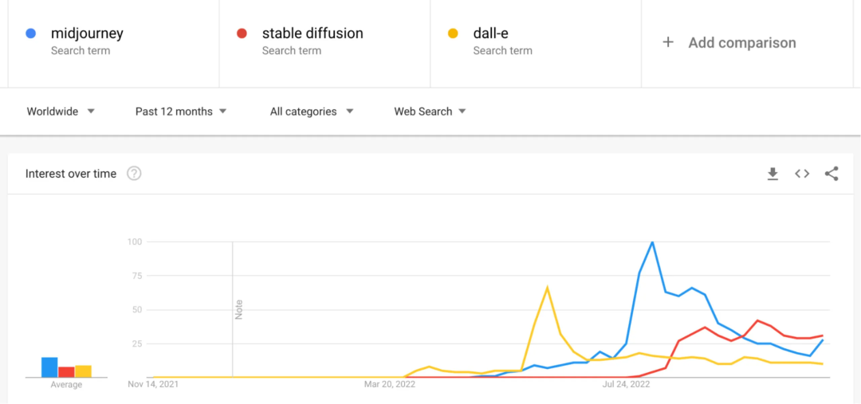
Task: Click the yellow dall-e peak on chart
Action: pyautogui.click(x=547, y=288)
